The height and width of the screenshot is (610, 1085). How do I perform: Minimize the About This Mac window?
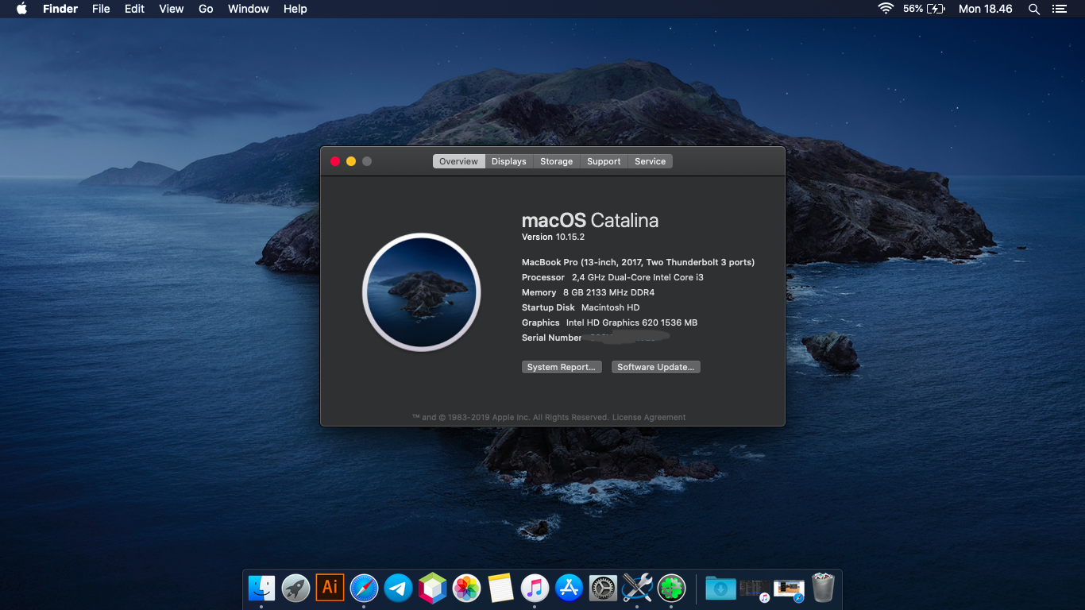(x=351, y=161)
